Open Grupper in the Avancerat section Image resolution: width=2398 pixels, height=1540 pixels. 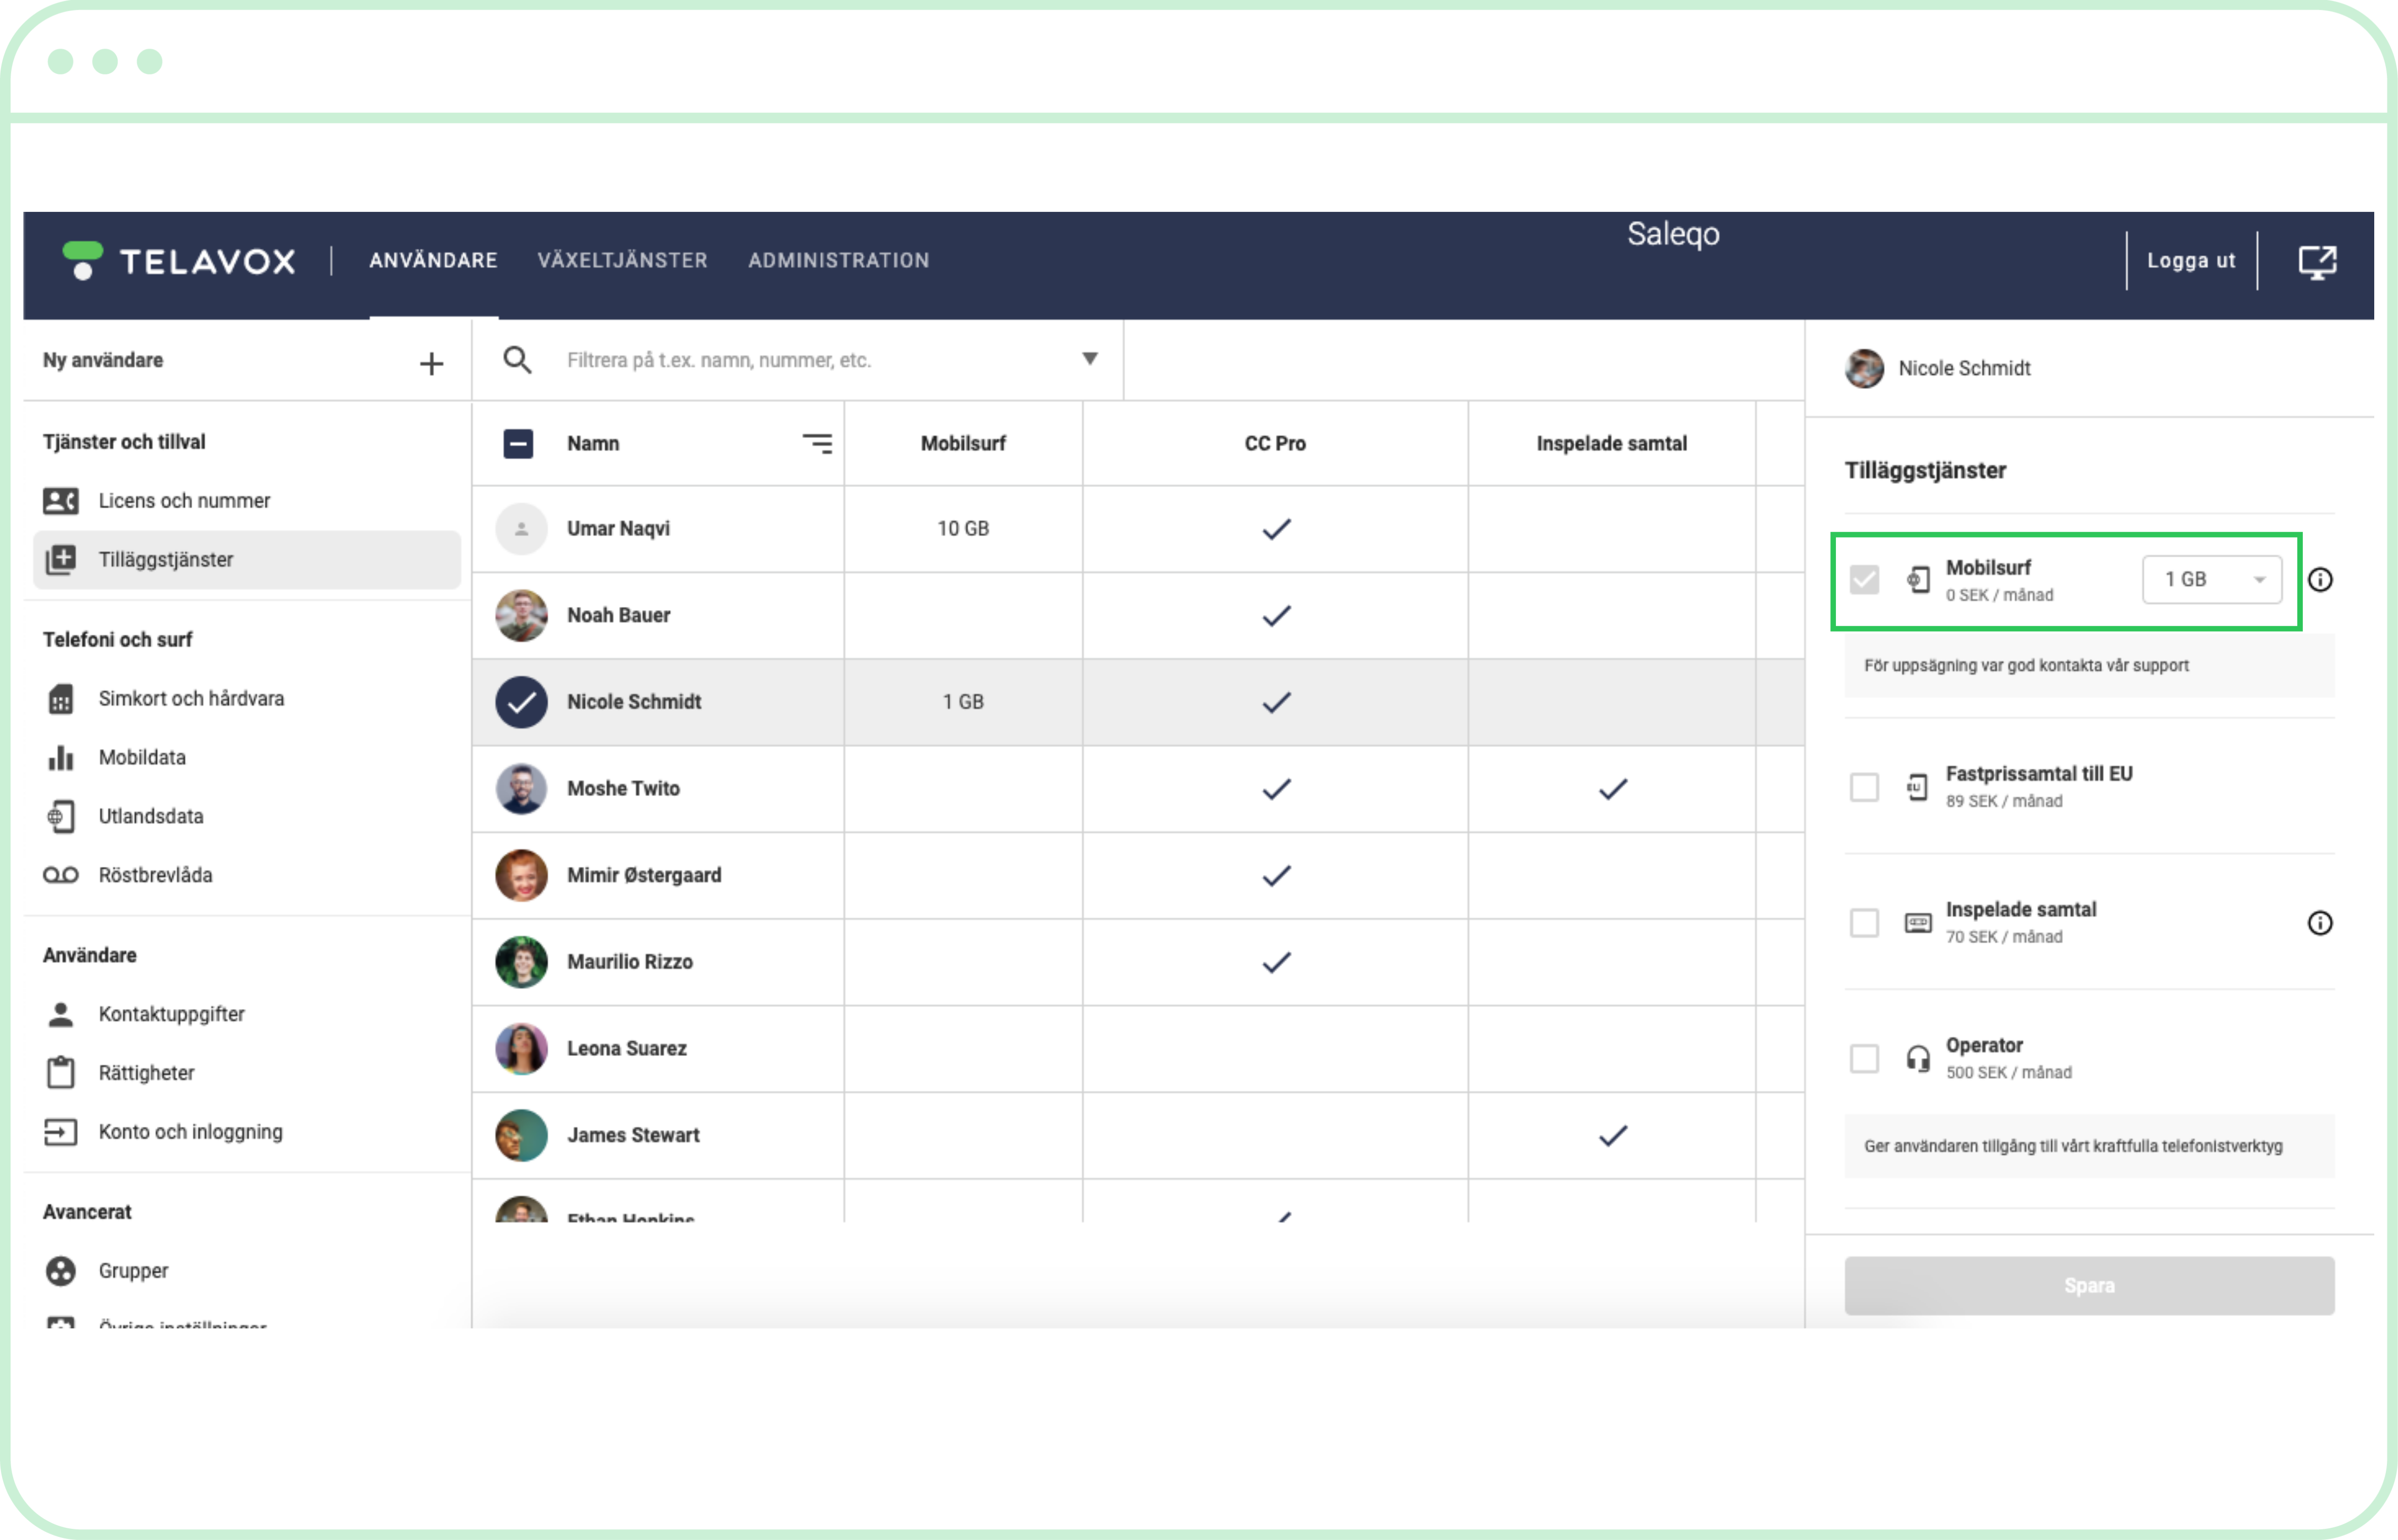pyautogui.click(x=132, y=1271)
